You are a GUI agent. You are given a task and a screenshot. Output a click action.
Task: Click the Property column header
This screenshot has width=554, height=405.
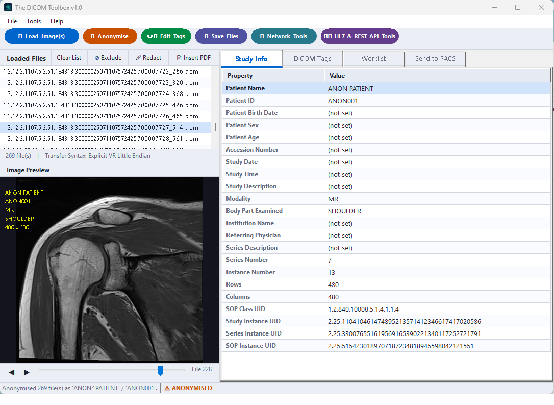tap(273, 76)
